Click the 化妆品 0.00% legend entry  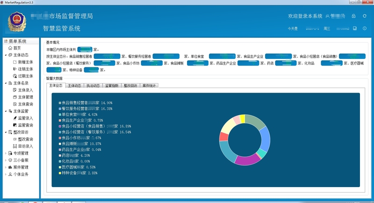[x=74, y=161]
